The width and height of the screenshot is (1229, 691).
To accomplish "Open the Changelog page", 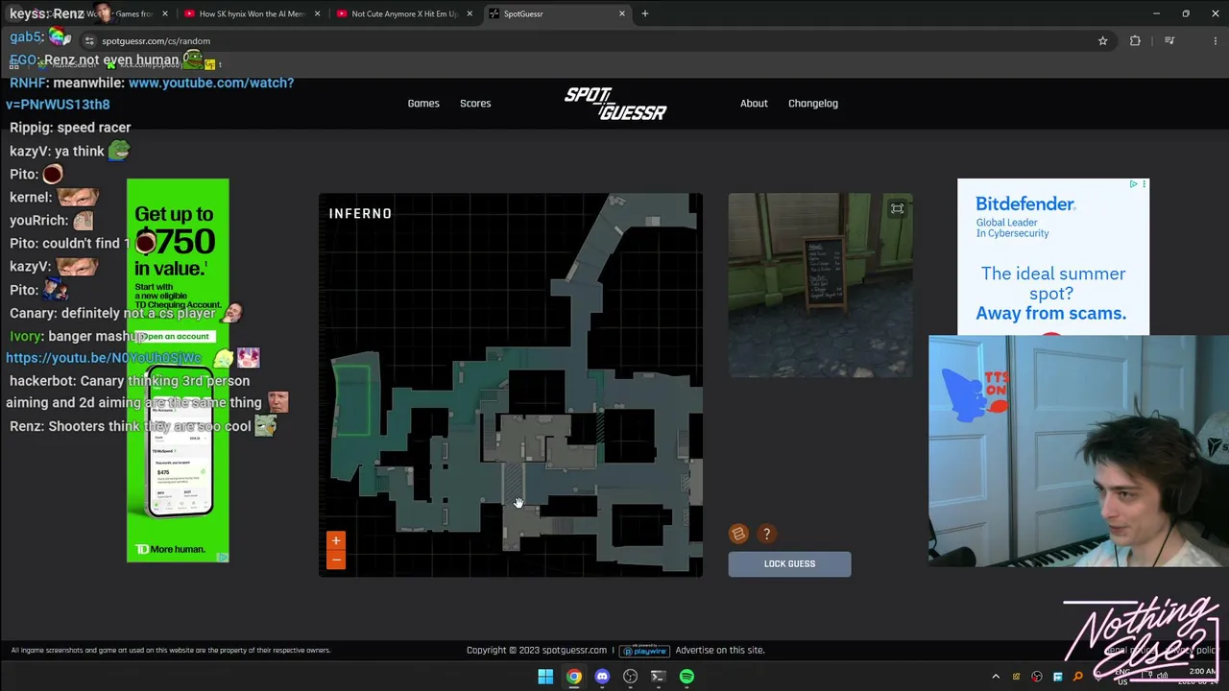I will point(813,104).
